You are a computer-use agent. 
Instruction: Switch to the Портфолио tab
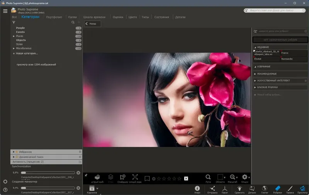point(54,17)
